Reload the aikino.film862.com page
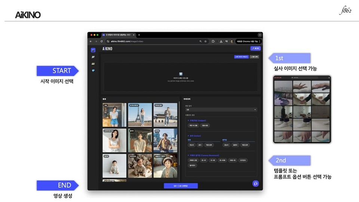Screen dimensions: 359x202 point(101,42)
